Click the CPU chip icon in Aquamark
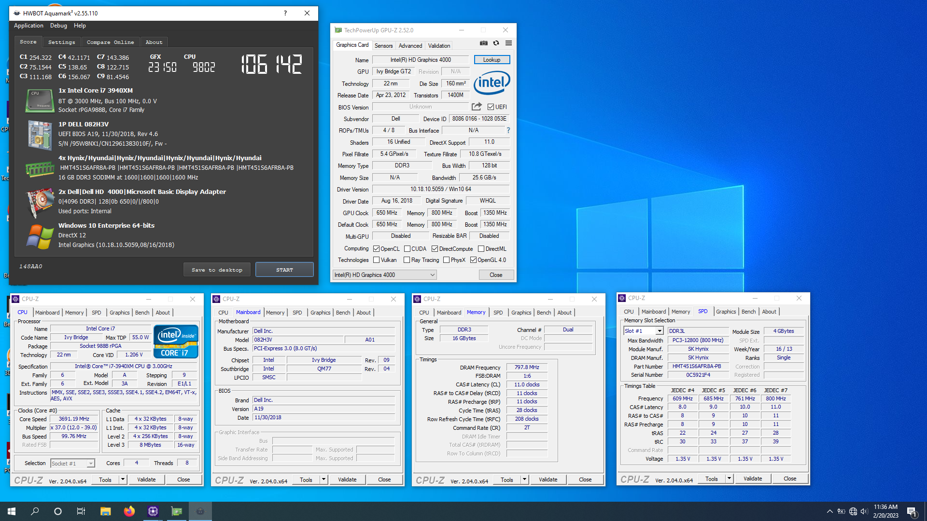Viewport: 927px width, 521px height. tap(39, 101)
